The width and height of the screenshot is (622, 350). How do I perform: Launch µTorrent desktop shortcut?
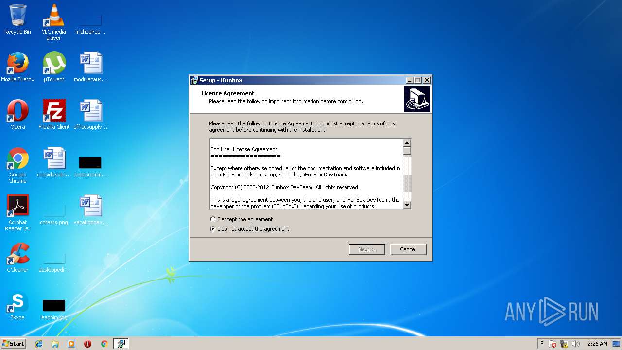click(x=53, y=67)
